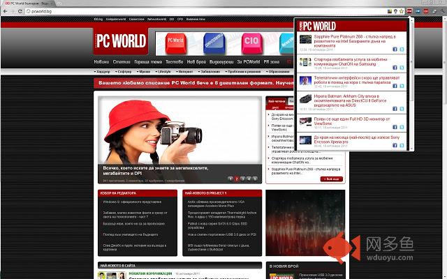
Task: Tweet the ChatON на Samsung story
Action: (402, 68)
